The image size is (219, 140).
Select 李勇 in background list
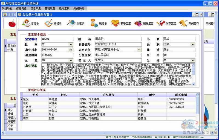coord(10,49)
